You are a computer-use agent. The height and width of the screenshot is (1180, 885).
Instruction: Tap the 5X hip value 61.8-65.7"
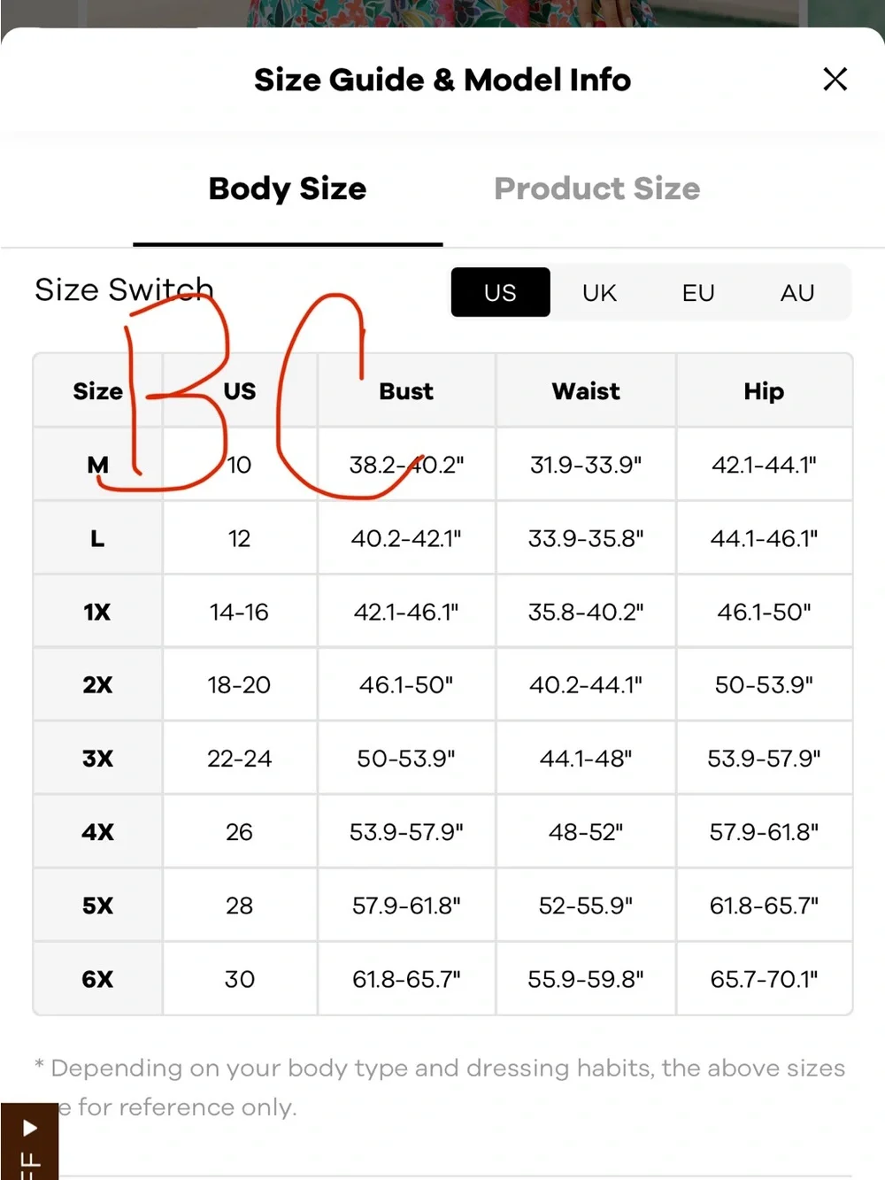[x=764, y=906]
